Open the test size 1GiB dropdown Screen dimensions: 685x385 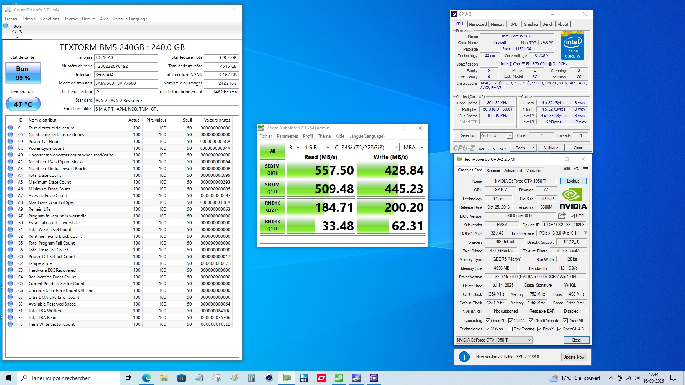(x=317, y=147)
